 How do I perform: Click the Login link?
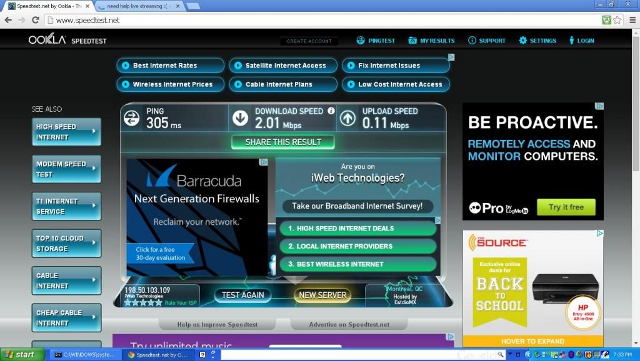[x=585, y=41]
